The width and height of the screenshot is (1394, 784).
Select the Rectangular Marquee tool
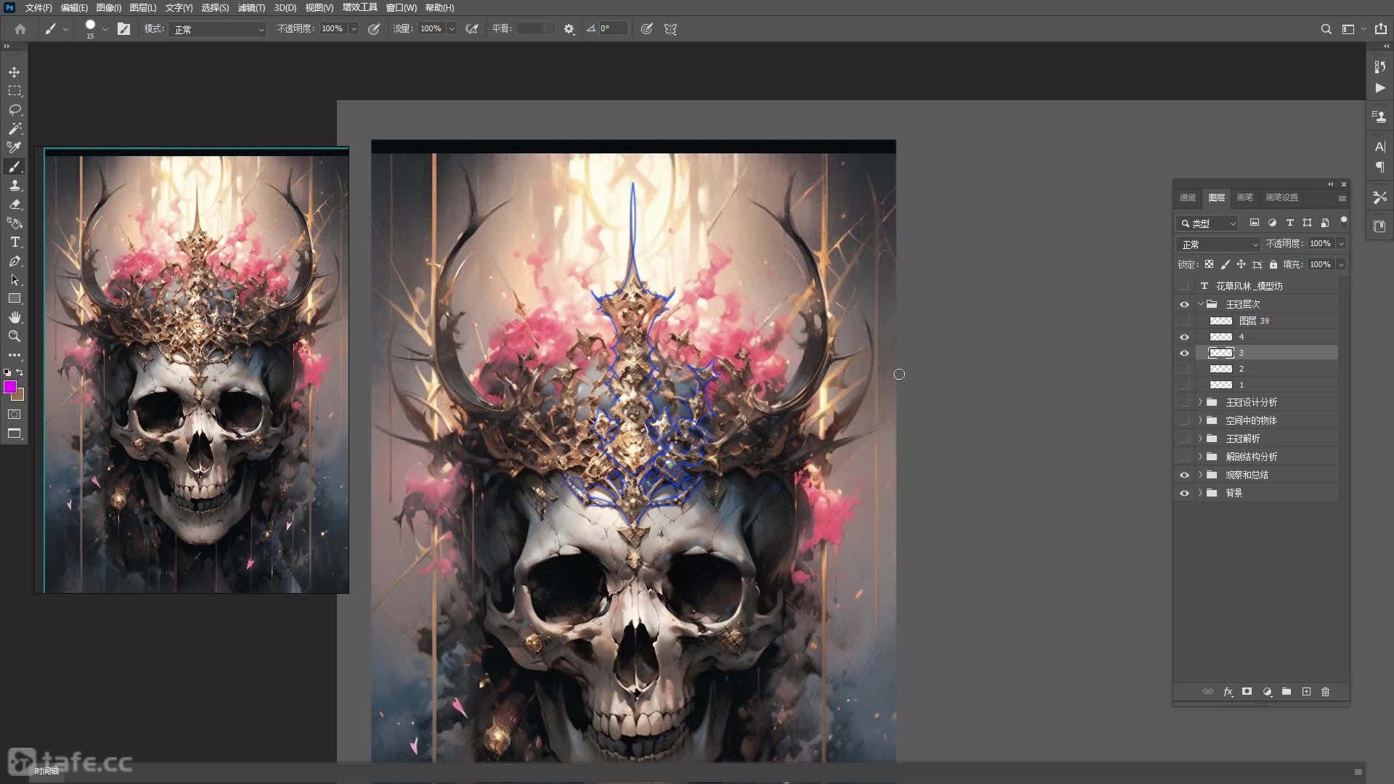coord(15,91)
